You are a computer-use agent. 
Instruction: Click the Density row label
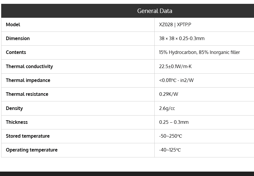pyautogui.click(x=14, y=108)
